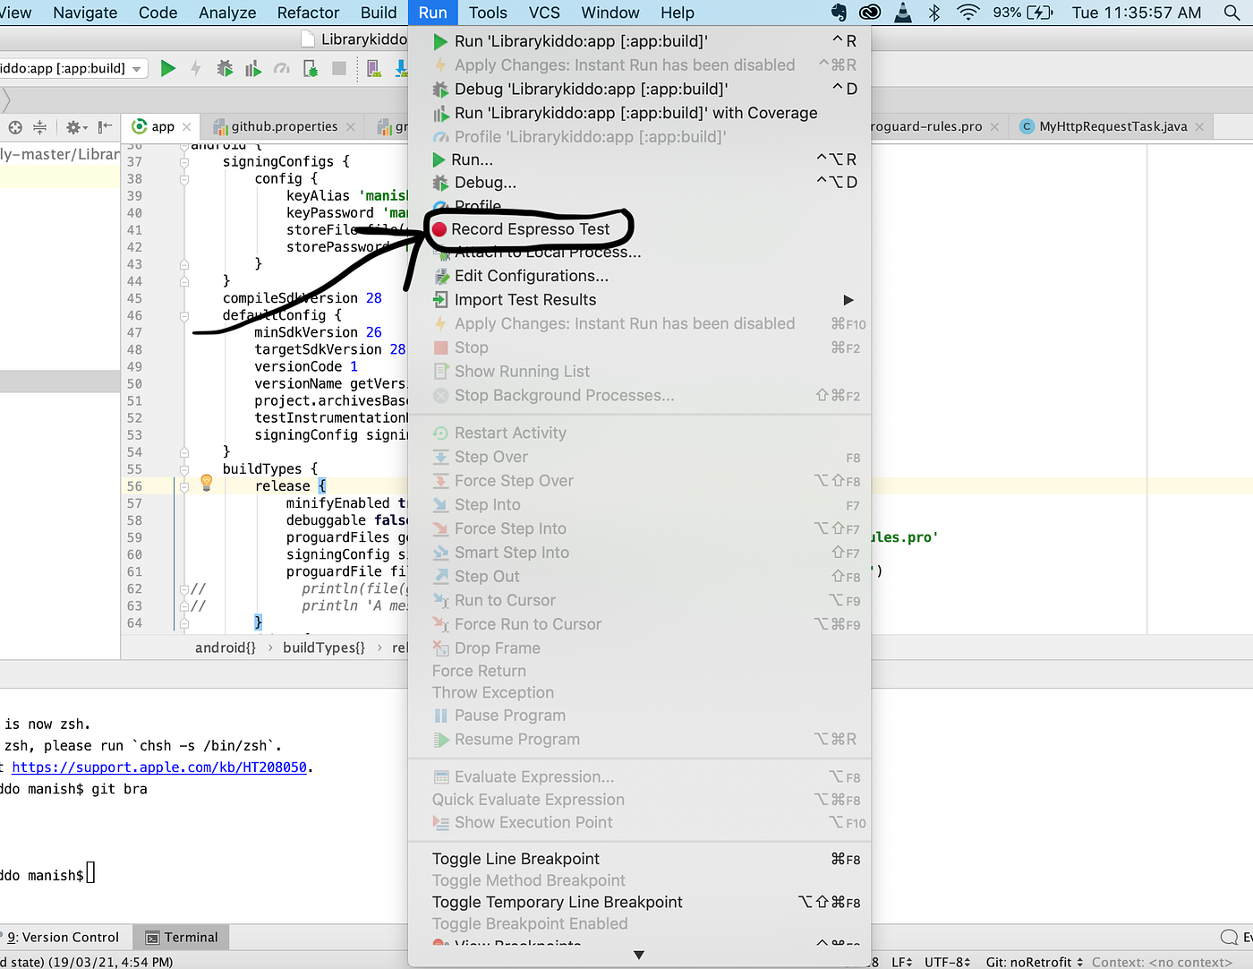This screenshot has height=969, width=1253.
Task: Open the Refactor menu
Action: [308, 13]
